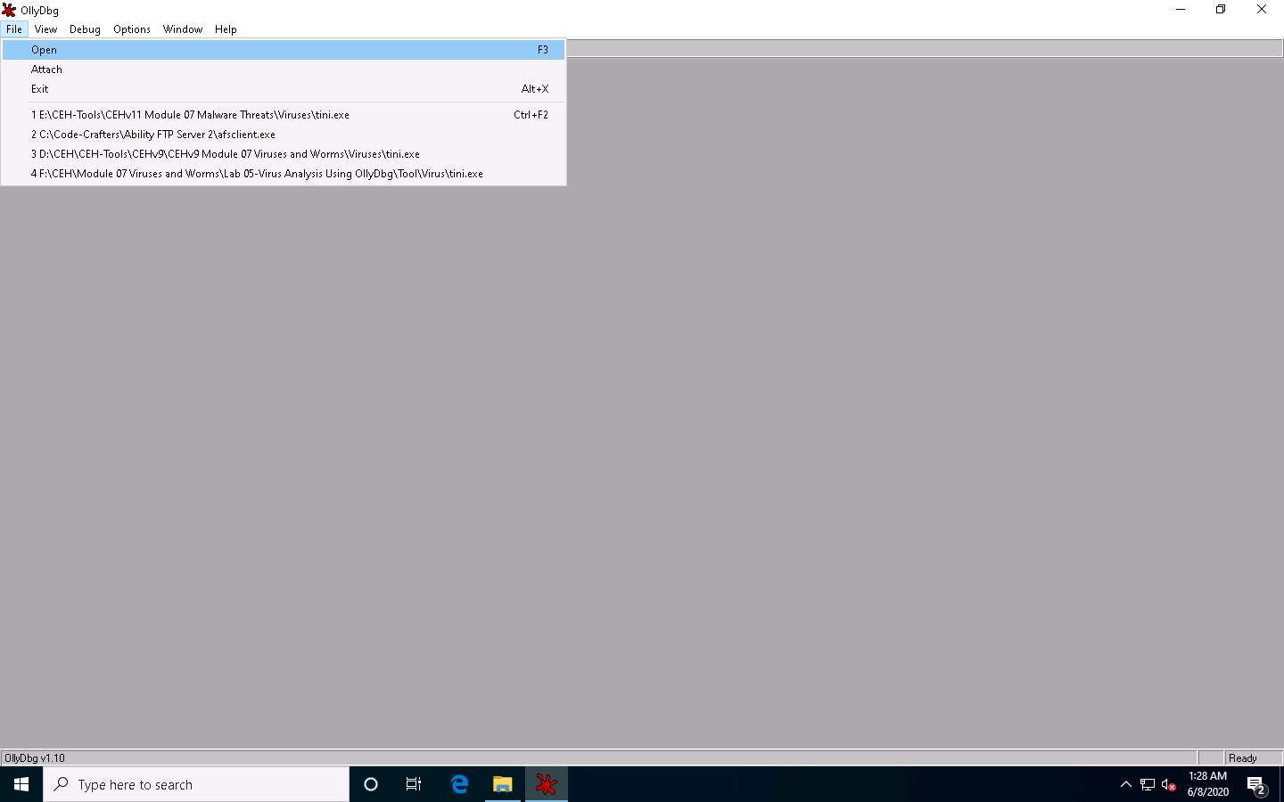Open Cortana circle icon on taskbar
1284x802 pixels.
371,784
